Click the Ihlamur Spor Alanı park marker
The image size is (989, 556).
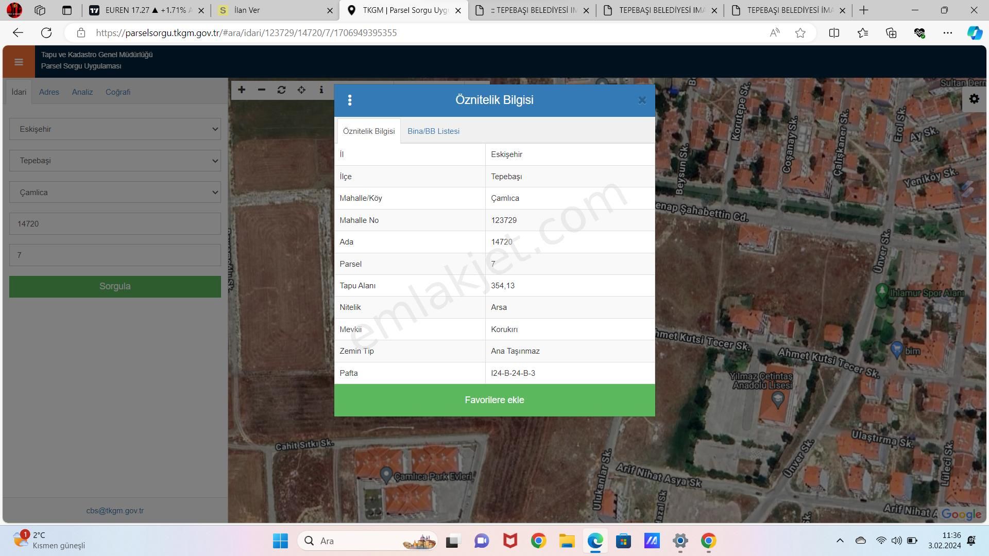click(882, 292)
